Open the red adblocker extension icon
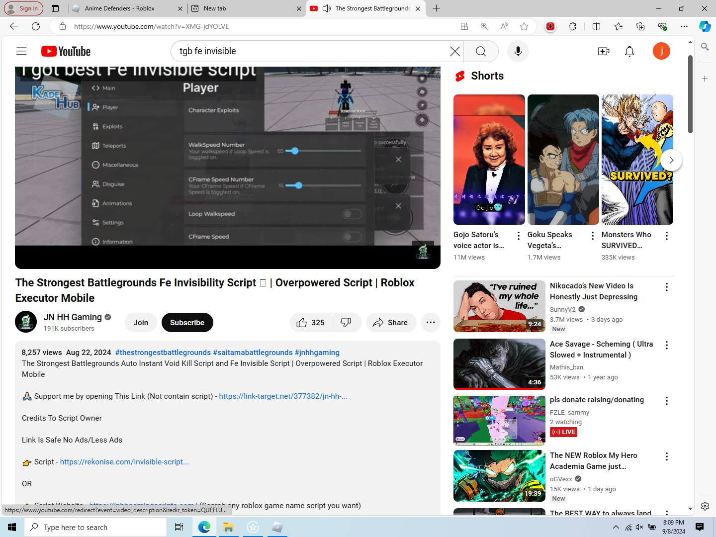 [x=550, y=26]
